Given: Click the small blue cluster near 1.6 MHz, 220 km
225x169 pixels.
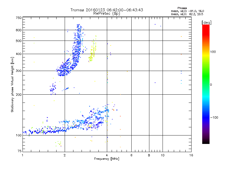Looking at the screenshot, I should pyautogui.click(x=53, y=88).
